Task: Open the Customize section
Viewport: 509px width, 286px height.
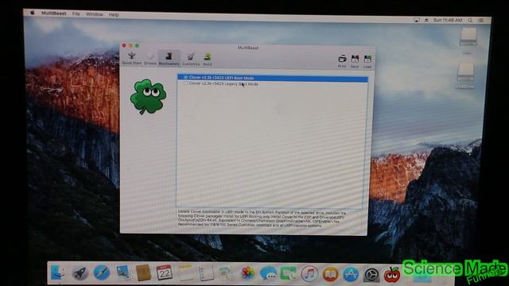Action: point(191,59)
